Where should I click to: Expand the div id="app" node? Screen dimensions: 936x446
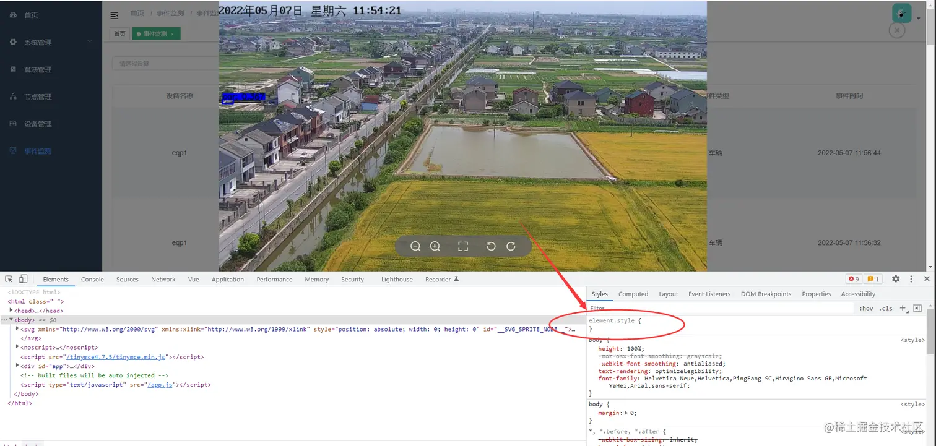18,366
